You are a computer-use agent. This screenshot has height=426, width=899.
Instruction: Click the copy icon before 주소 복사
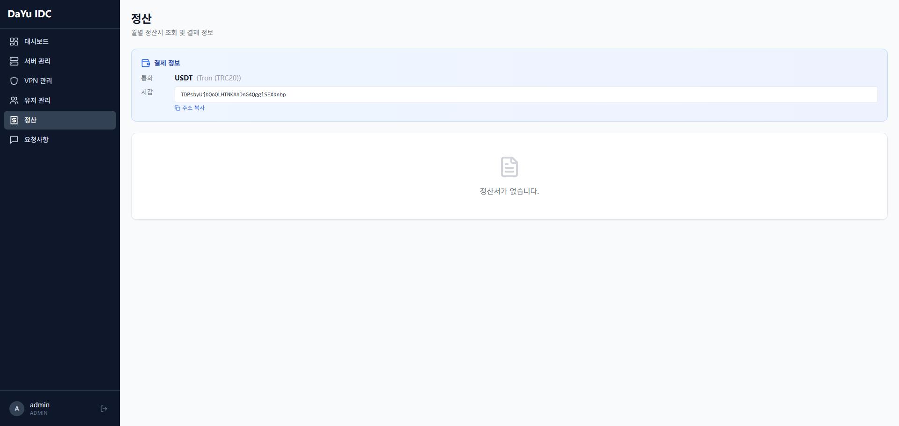click(177, 108)
